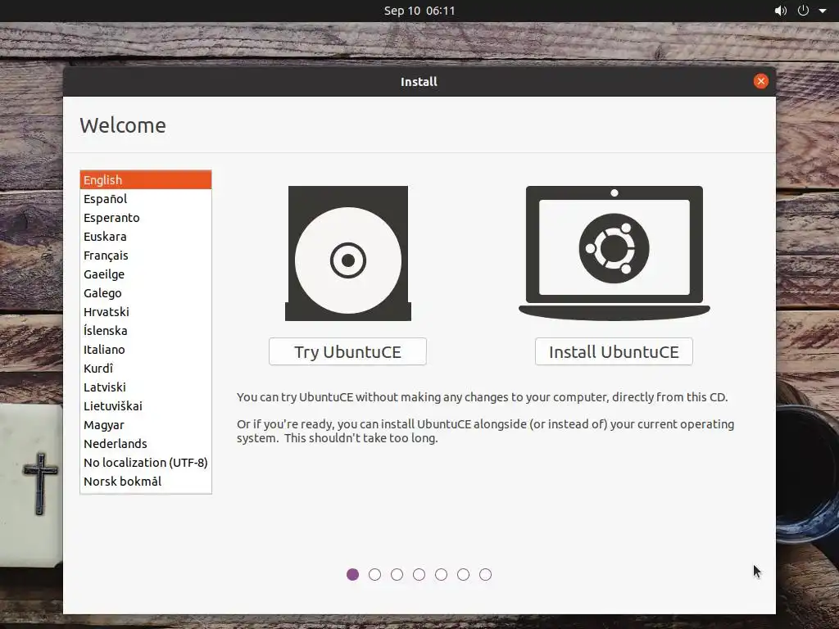This screenshot has height=629, width=839.
Task: Close the Install window
Action: 761,81
